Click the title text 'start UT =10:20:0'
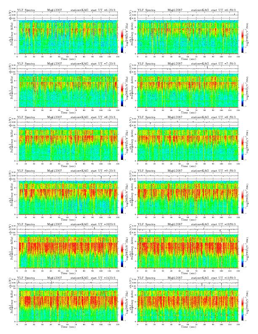The width and height of the screenshot is (258, 334). tap(103, 224)
